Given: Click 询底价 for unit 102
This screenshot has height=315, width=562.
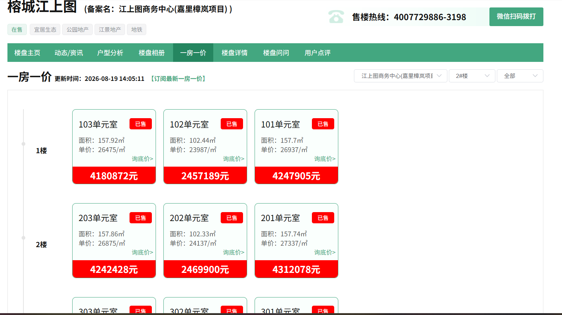Looking at the screenshot, I should [x=234, y=159].
